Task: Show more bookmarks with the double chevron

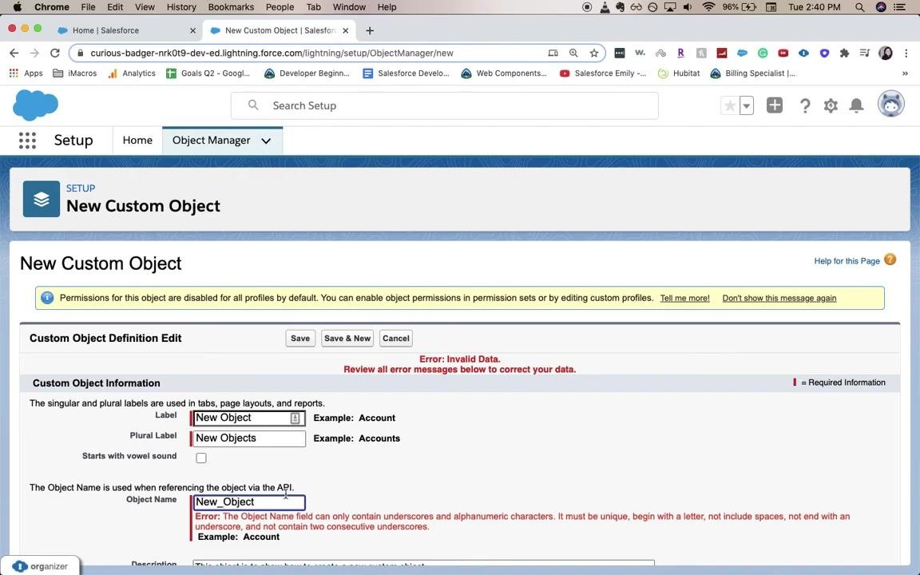Action: tap(905, 73)
